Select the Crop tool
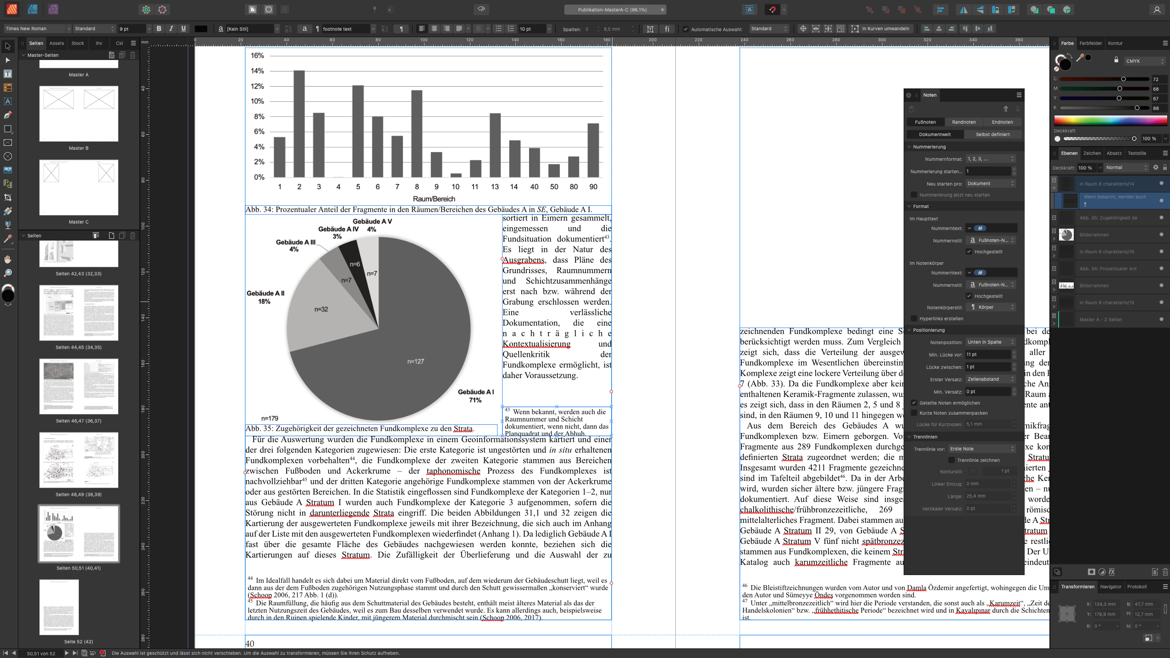Image resolution: width=1170 pixels, height=658 pixels. 8,197
